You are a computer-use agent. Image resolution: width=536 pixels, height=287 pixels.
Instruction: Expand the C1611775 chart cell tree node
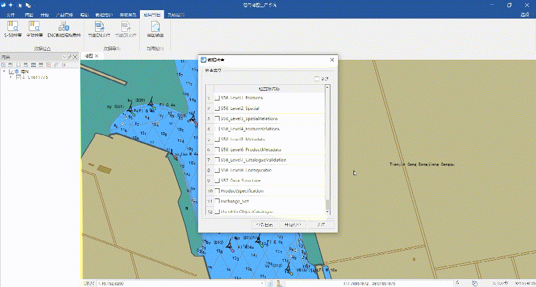coord(11,77)
